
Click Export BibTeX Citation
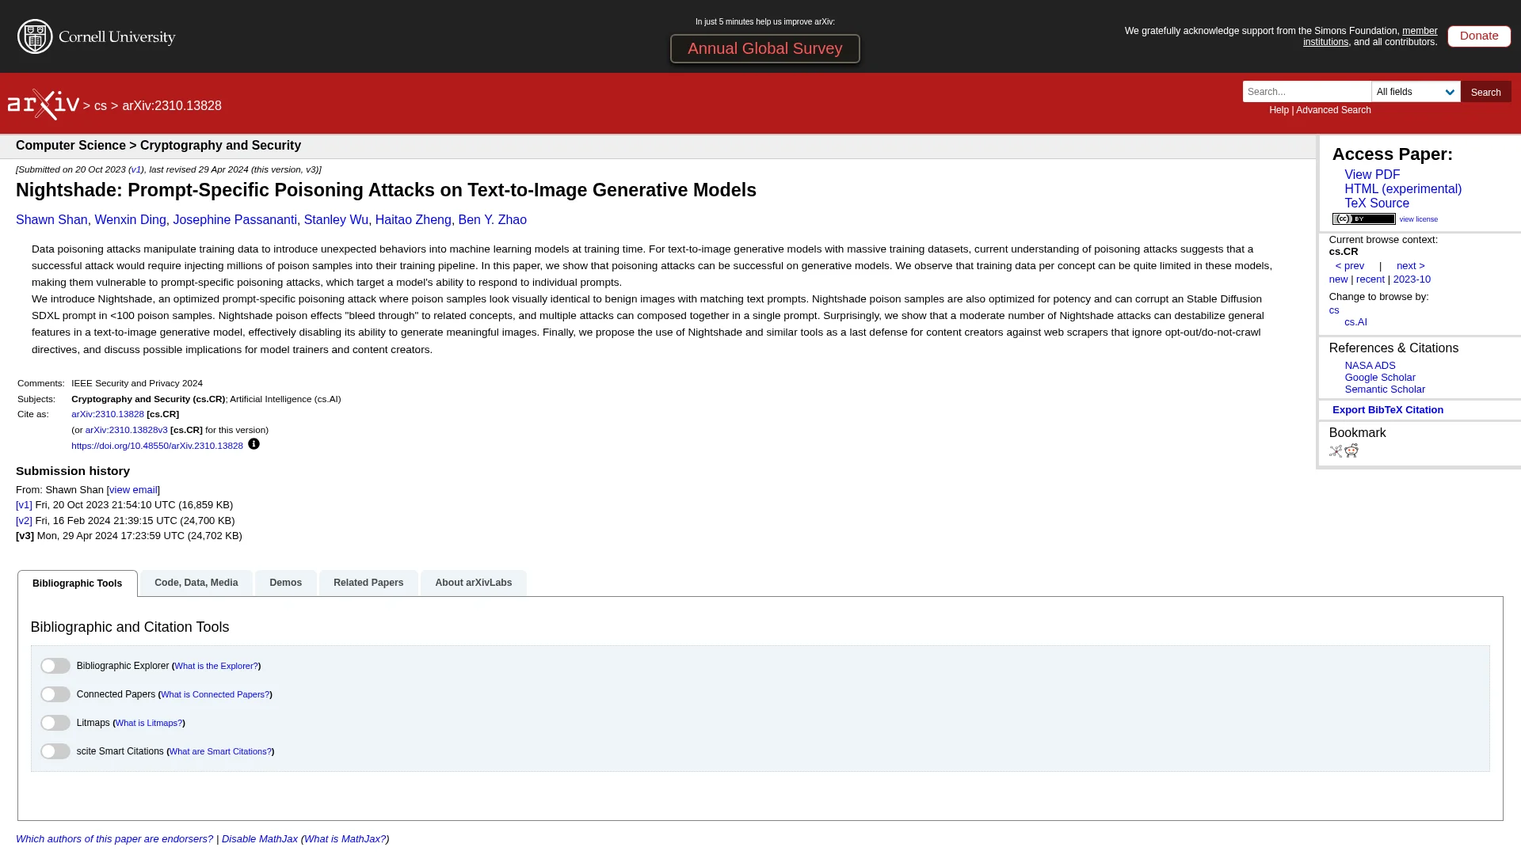1387,410
